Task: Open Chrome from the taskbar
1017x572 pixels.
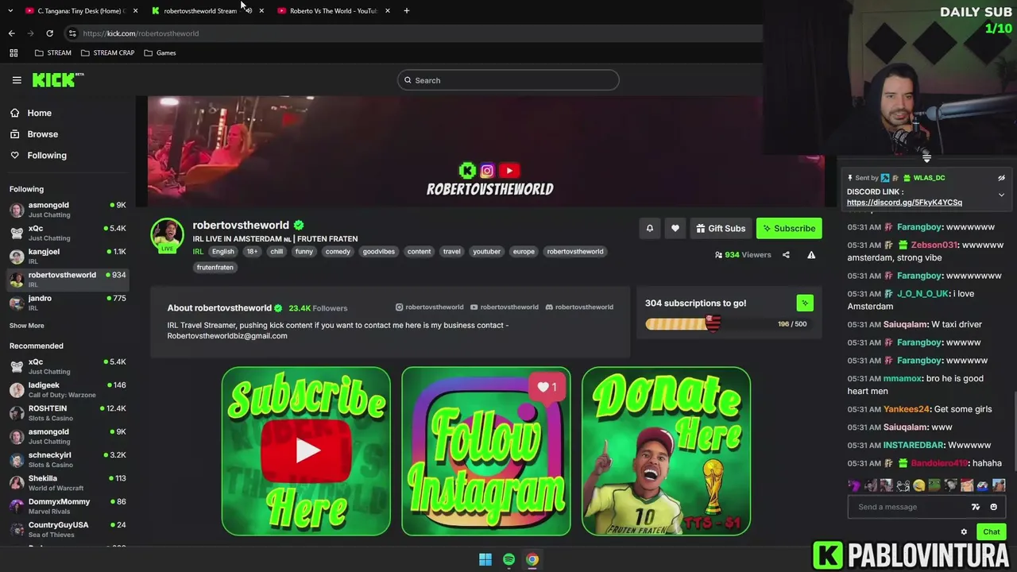Action: click(532, 559)
